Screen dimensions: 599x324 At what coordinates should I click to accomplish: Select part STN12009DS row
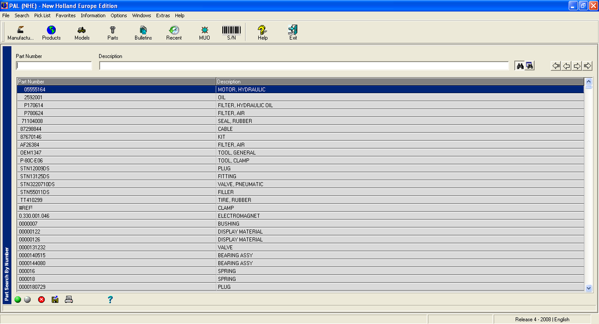pos(300,169)
